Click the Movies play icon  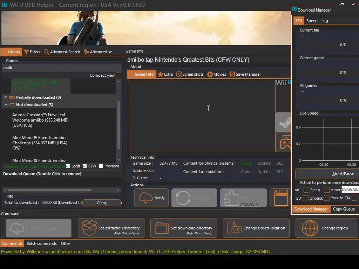click(210, 74)
